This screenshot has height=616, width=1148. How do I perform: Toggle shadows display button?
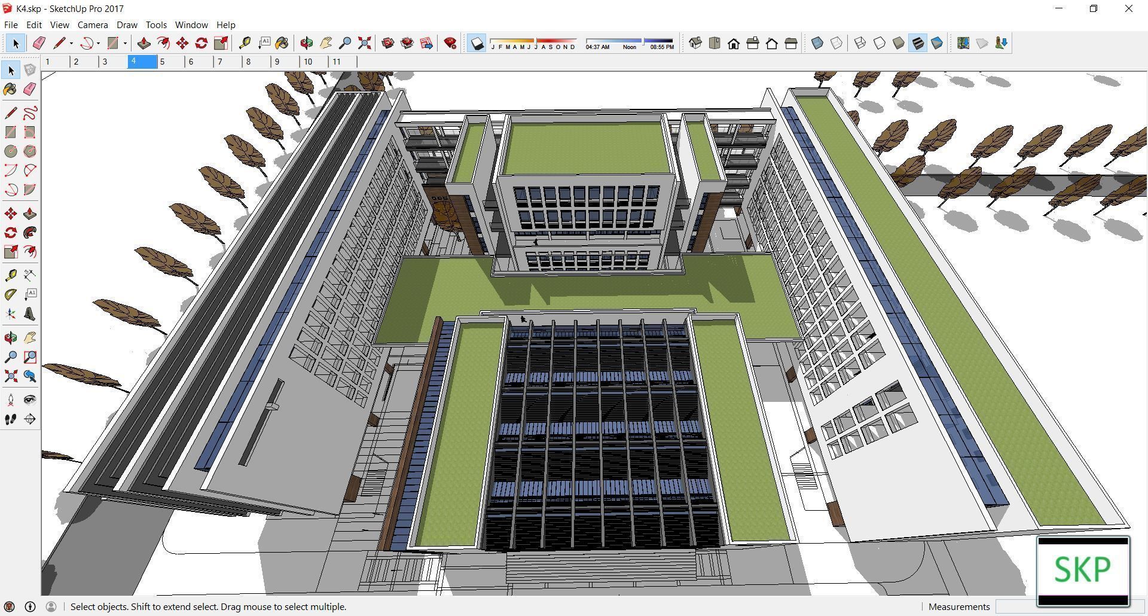click(x=477, y=43)
